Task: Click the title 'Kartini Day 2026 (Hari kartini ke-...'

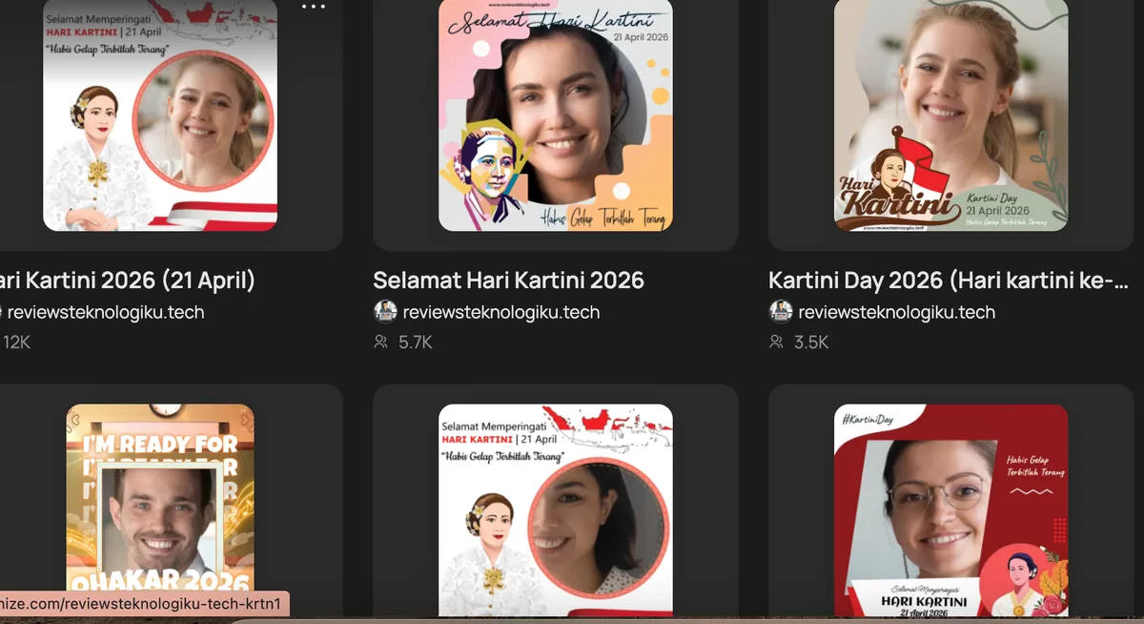Action: point(949,280)
